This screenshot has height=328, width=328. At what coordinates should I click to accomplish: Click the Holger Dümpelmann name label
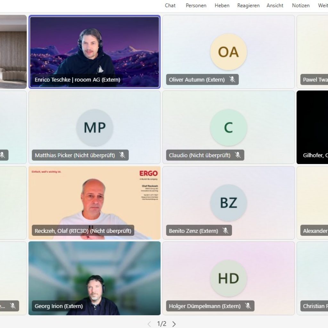(205, 306)
